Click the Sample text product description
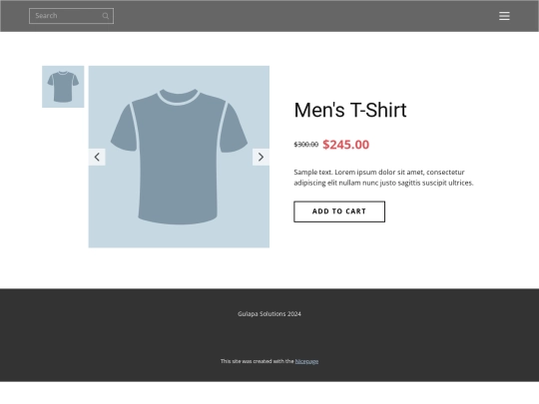The height and width of the screenshot is (404, 539). [383, 178]
